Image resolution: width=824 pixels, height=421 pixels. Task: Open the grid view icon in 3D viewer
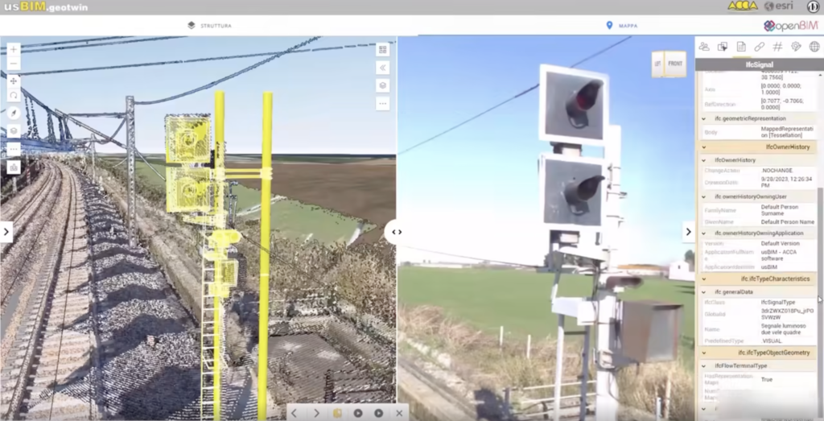tap(383, 50)
